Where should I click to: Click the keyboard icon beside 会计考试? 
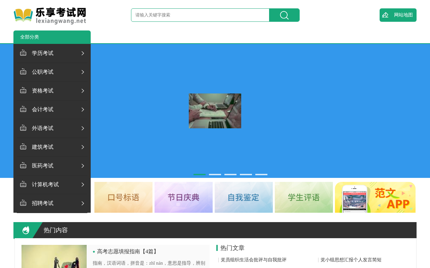click(23, 109)
